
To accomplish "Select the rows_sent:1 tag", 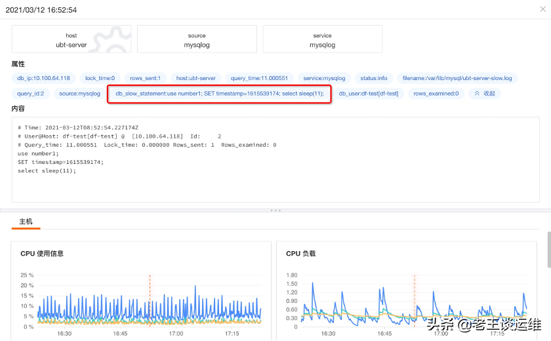I will point(145,78).
